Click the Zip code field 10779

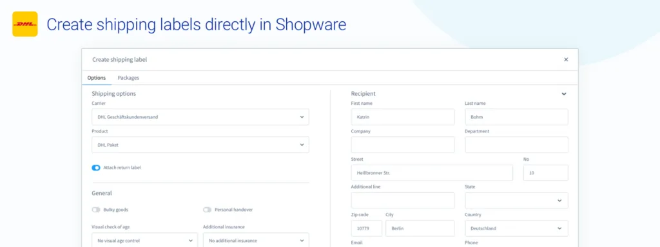click(x=367, y=228)
